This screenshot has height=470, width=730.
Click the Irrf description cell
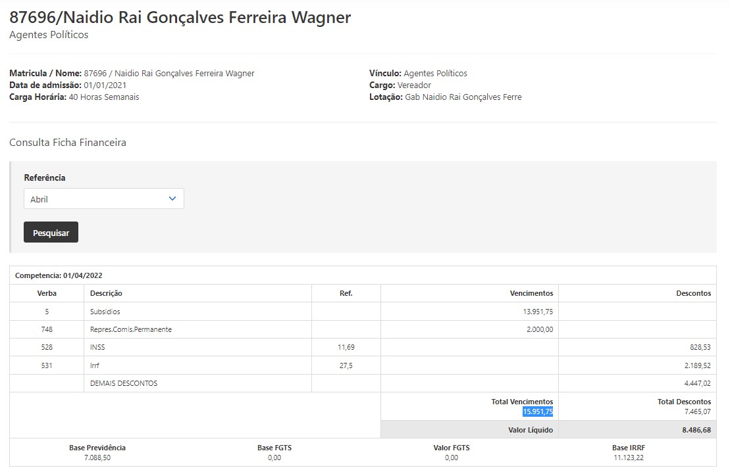95,365
